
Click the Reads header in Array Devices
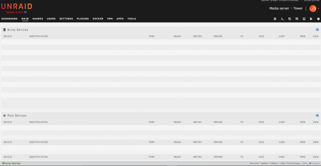tap(177, 36)
